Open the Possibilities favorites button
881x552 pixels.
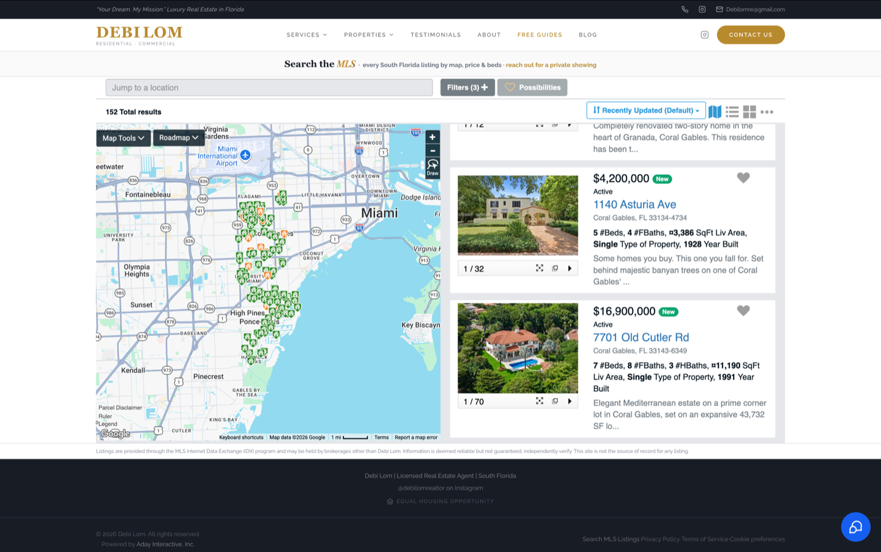point(532,87)
